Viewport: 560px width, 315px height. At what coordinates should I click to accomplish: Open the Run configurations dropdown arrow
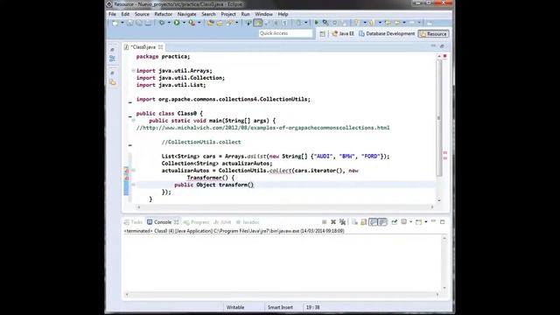[184, 23]
